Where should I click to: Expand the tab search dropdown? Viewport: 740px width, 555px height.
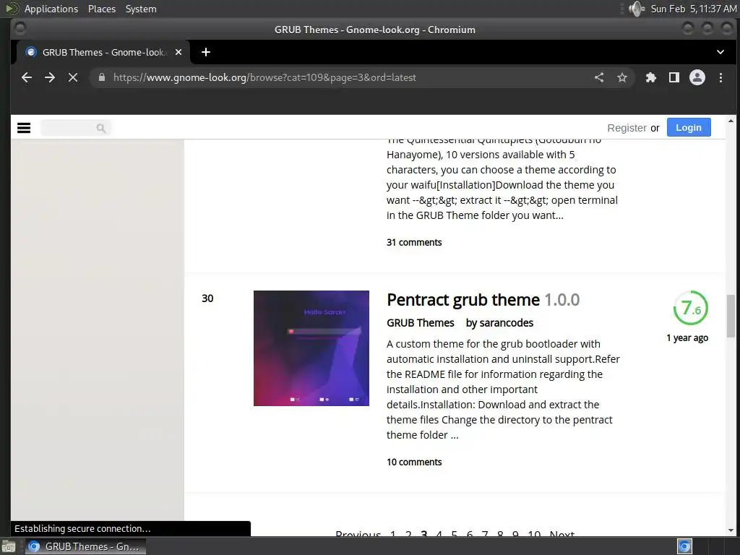720,52
